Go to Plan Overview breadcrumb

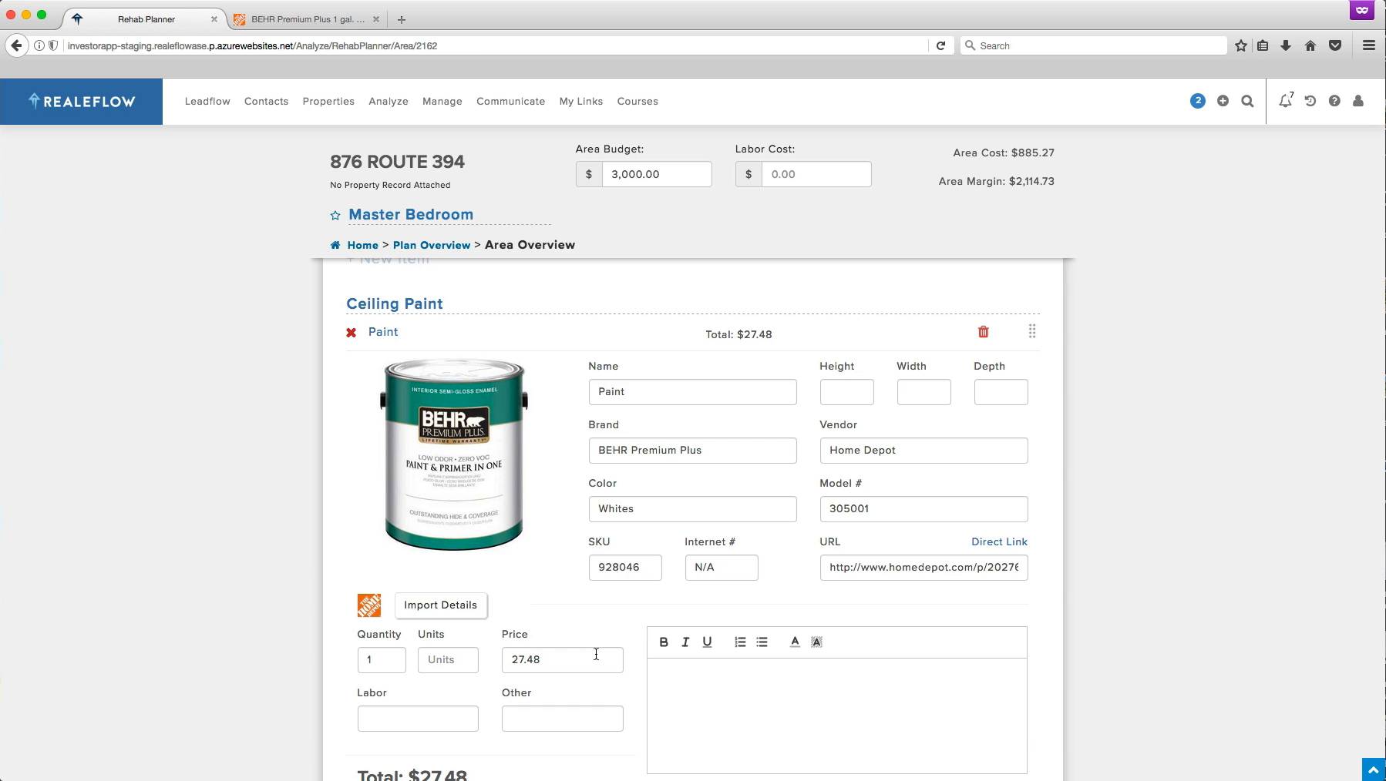coord(431,245)
